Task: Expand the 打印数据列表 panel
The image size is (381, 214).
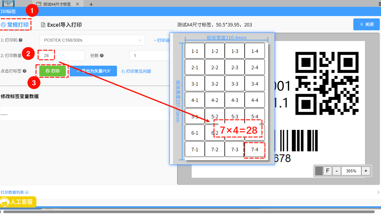Action: [x=190, y=192]
